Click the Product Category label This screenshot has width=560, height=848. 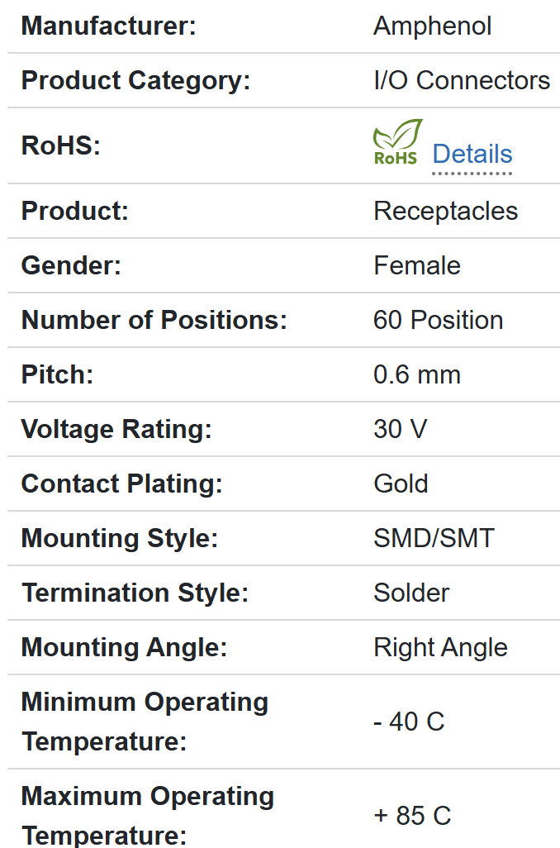pos(135,80)
